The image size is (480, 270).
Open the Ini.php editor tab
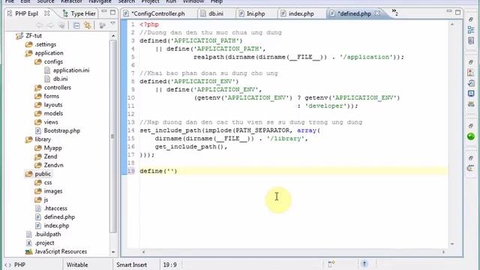(x=256, y=13)
